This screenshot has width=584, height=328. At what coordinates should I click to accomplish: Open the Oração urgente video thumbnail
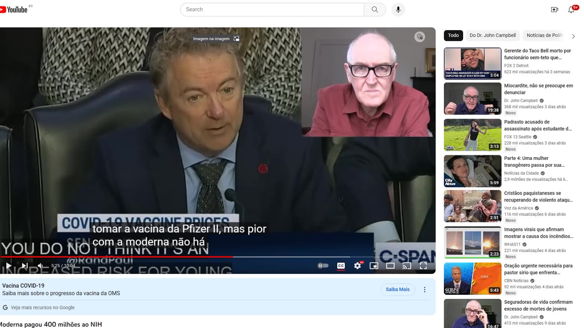(473, 278)
